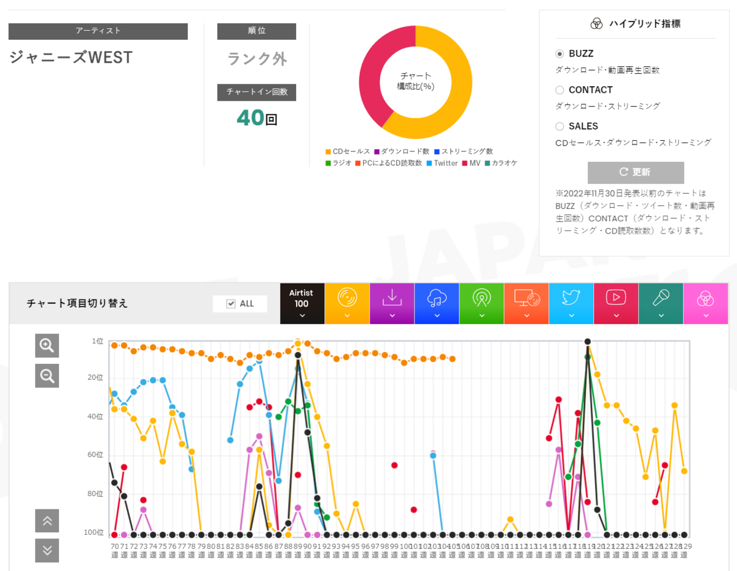Select the CD sales disc icon tab
737x571 pixels.
tap(347, 303)
